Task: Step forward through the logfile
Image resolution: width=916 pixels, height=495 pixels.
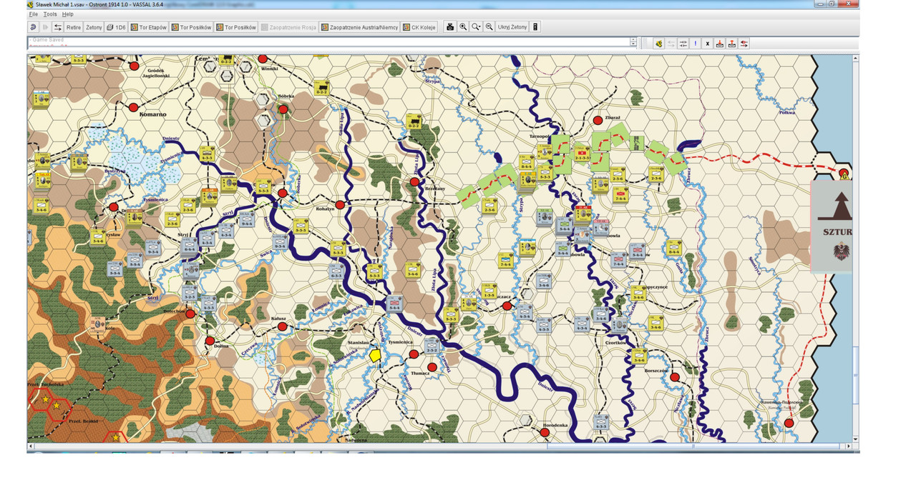Action: [45, 27]
